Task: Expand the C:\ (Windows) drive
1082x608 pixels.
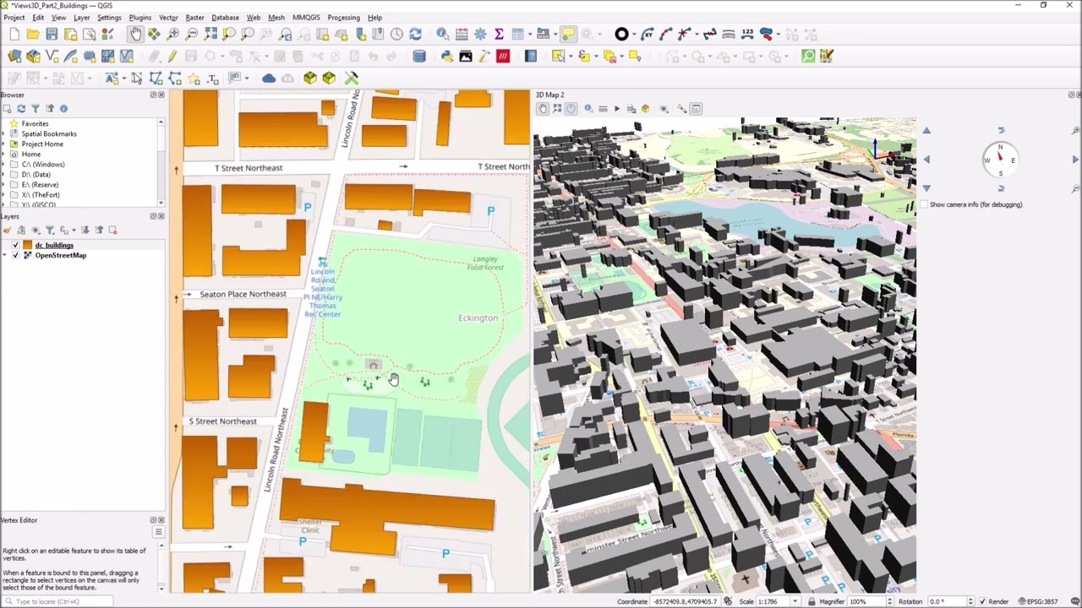Action: (5, 164)
